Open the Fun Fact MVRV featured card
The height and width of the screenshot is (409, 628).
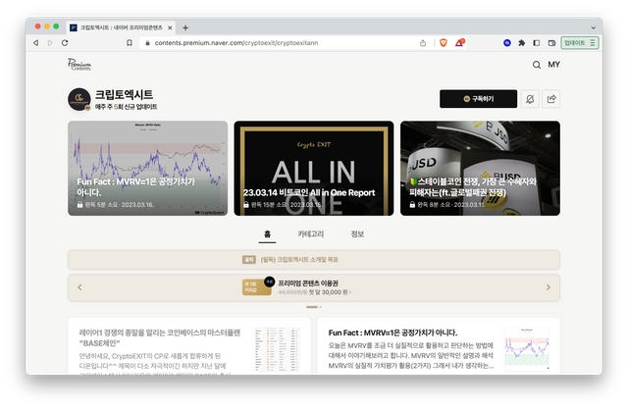point(148,168)
